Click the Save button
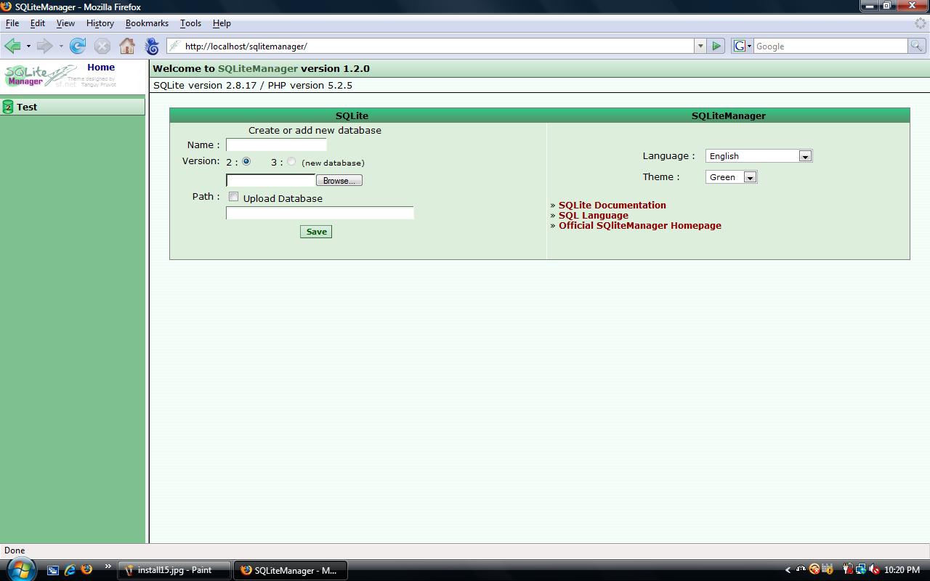This screenshot has width=930, height=581. pyautogui.click(x=316, y=232)
